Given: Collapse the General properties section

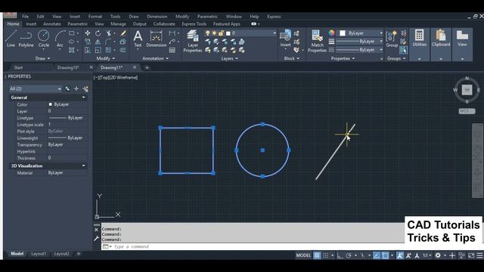Looking at the screenshot, I should point(83,97).
